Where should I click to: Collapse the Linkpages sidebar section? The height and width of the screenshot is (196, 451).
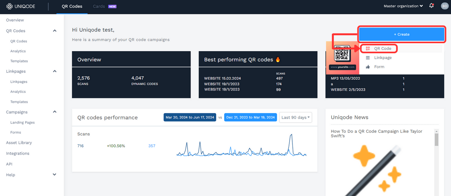[55, 71]
